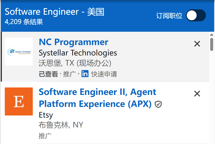Click the 快速申请 quick apply label
The height and width of the screenshot is (144, 215).
coord(104,74)
